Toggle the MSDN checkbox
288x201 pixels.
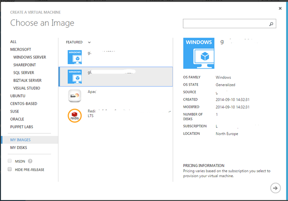pos(9,161)
